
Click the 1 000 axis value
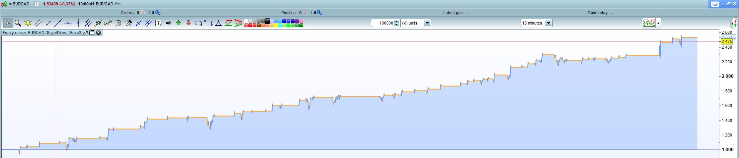click(727, 150)
